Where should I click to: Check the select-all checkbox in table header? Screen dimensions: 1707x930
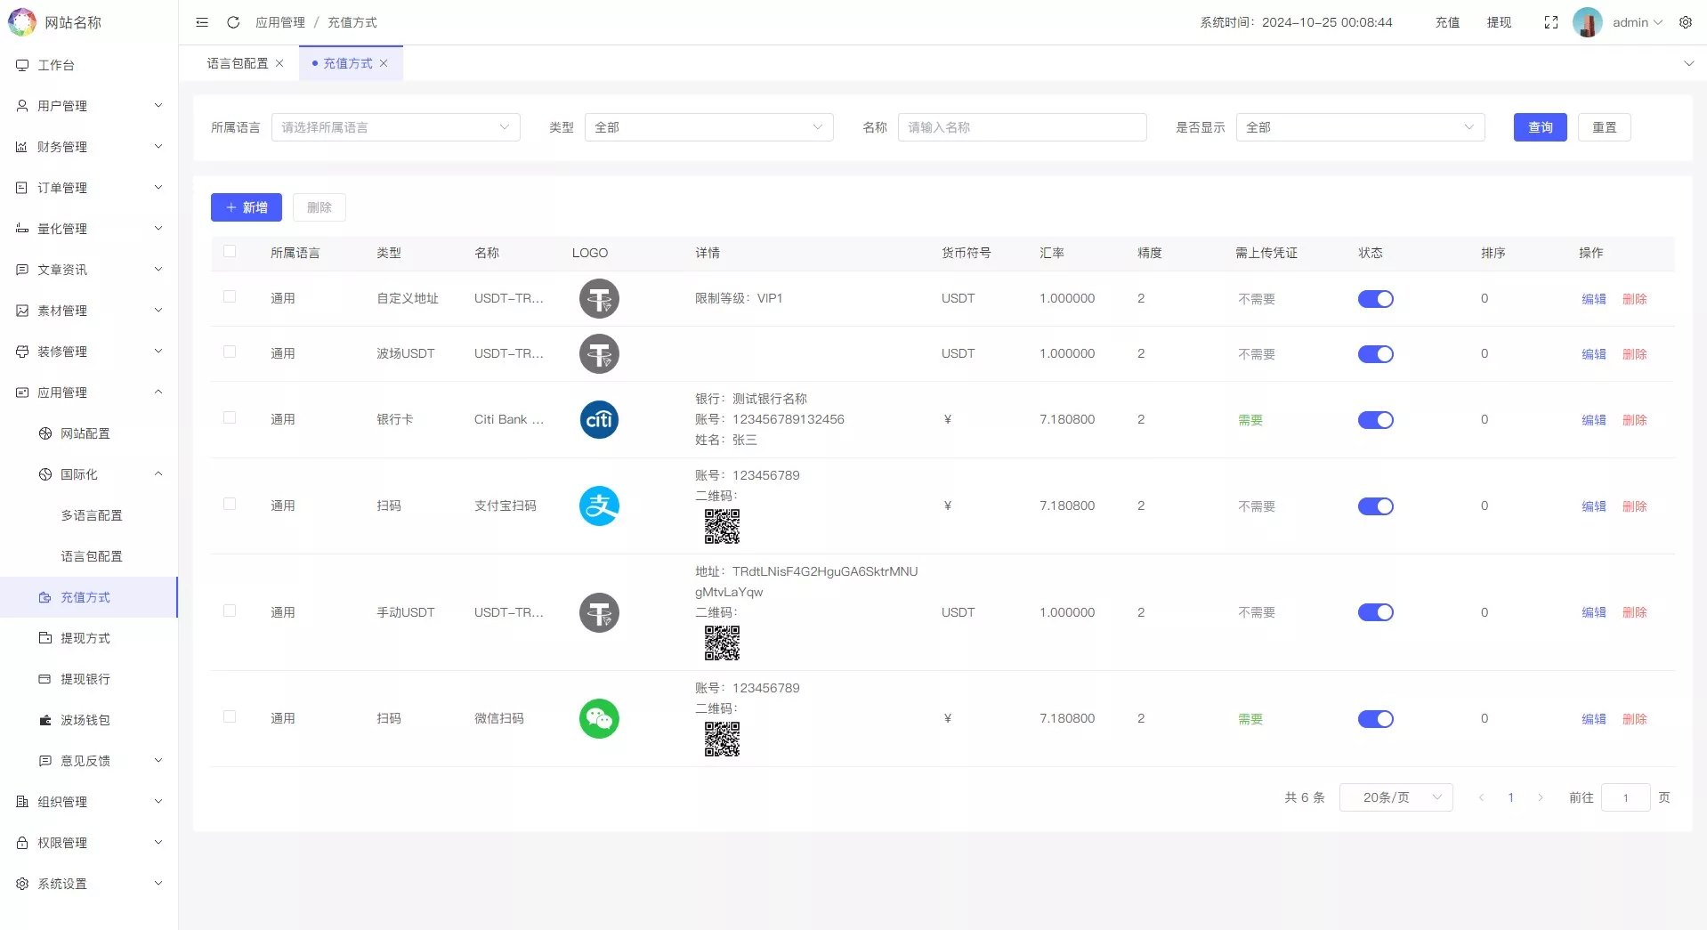(x=230, y=252)
